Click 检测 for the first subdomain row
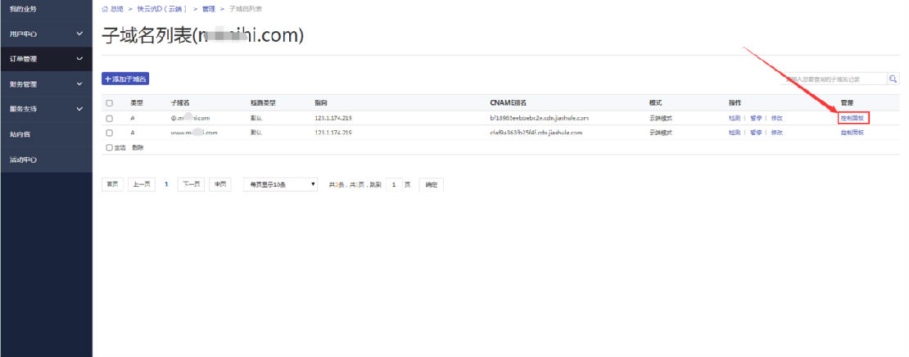Image resolution: width=909 pixels, height=357 pixels. pyautogui.click(x=735, y=118)
